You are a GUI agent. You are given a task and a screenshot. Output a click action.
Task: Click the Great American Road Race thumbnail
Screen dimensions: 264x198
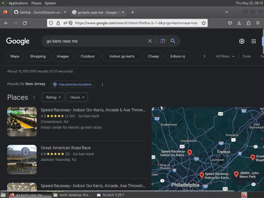[22, 159]
